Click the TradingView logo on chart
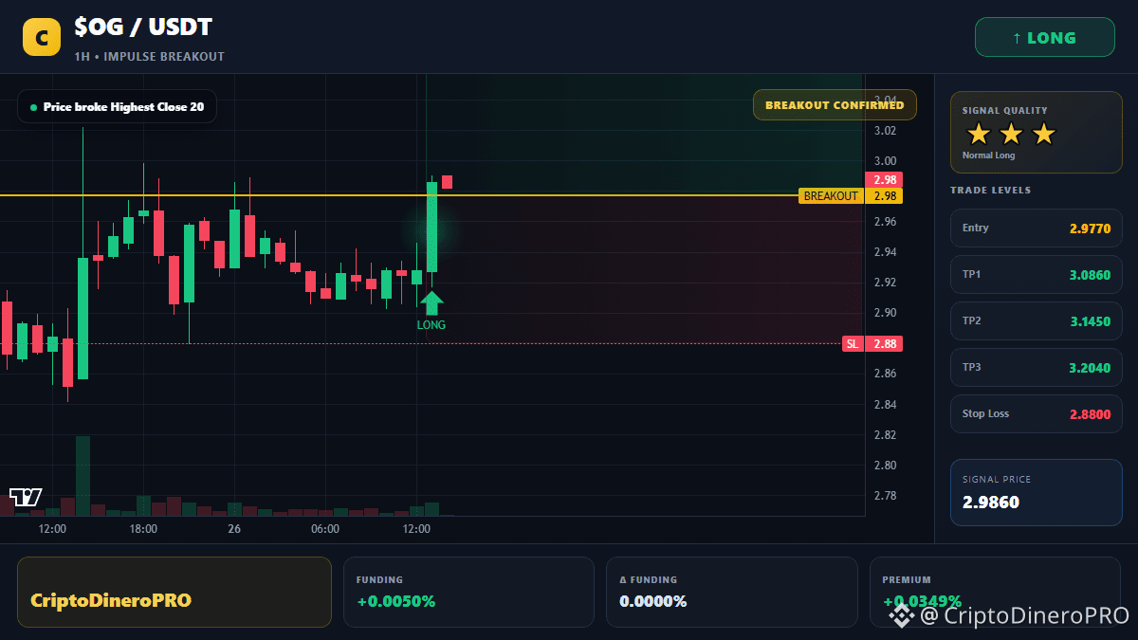Viewport: 1138px width, 640px height. coord(26,497)
